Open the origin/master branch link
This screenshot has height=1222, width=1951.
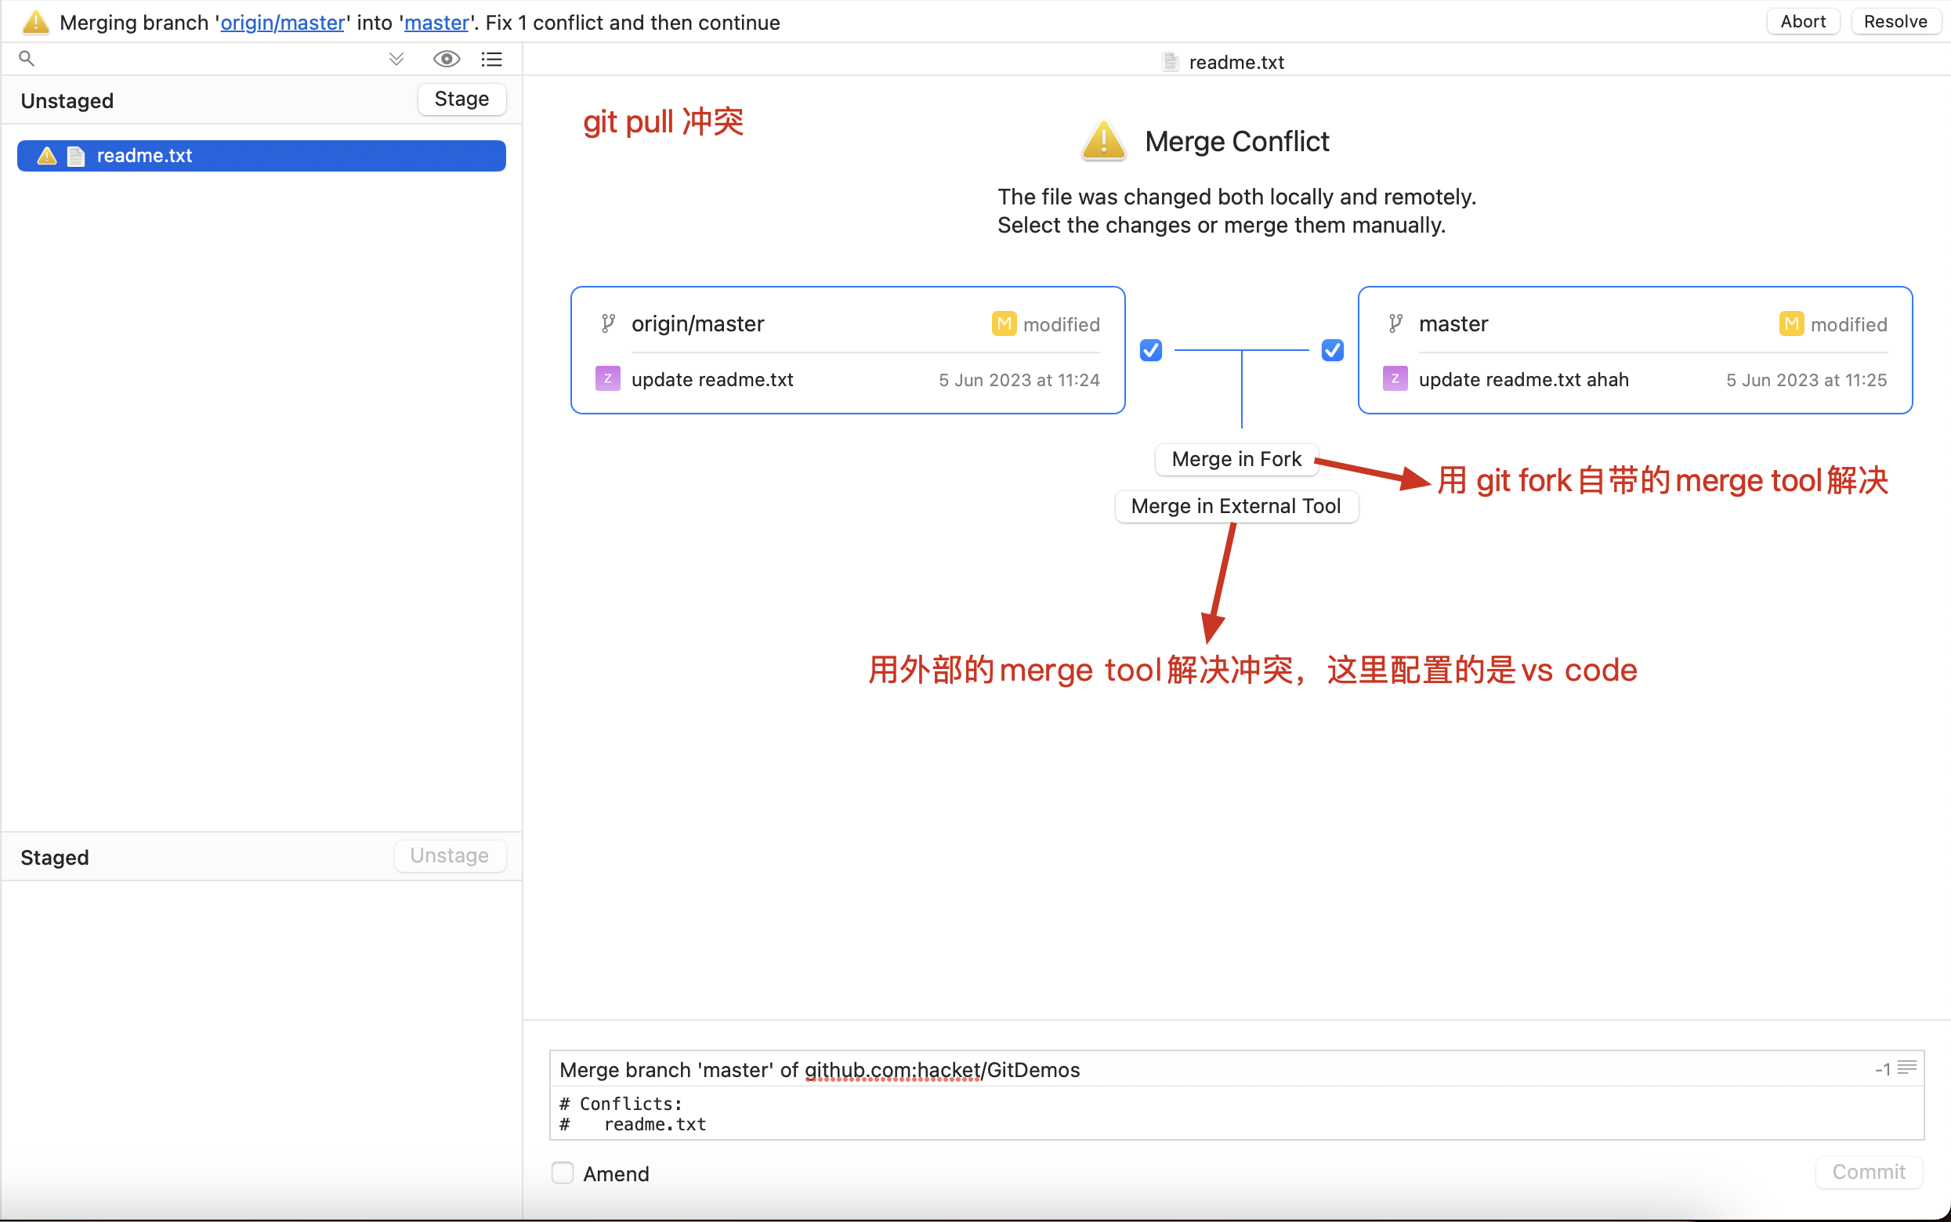283,23
